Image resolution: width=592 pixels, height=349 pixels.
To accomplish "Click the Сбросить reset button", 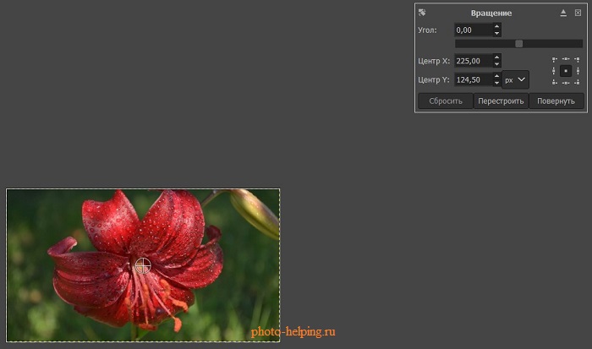I will coord(446,101).
